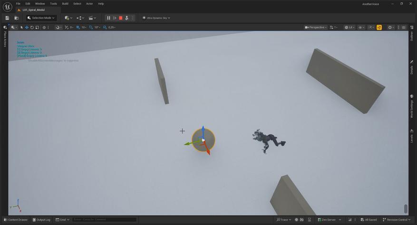Screen dimensions: 417x225
Task: Open the Build menu
Action: (x=65, y=4)
